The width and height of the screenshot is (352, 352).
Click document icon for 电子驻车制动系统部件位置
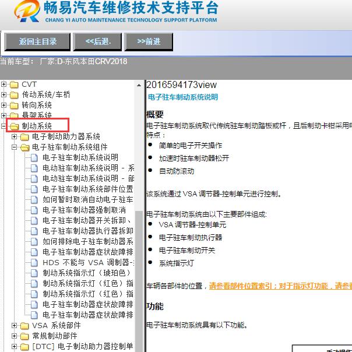[x=34, y=189]
